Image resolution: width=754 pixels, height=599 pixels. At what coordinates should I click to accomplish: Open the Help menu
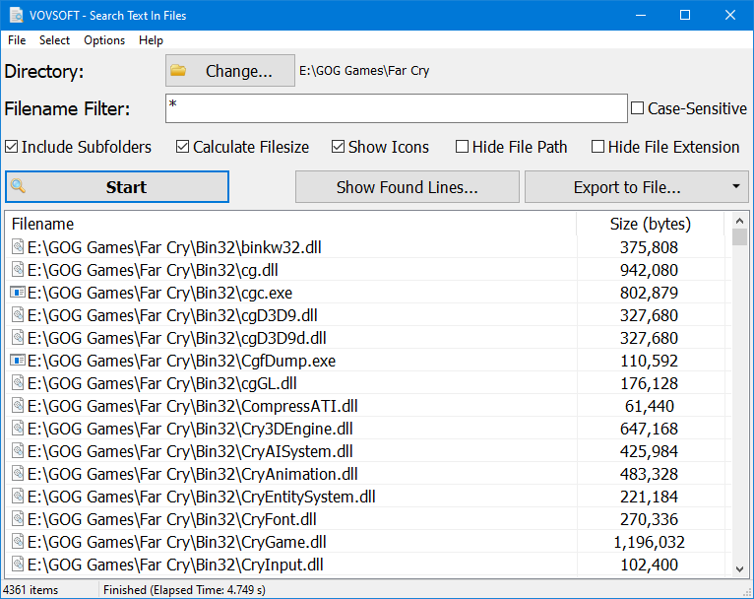coord(151,40)
